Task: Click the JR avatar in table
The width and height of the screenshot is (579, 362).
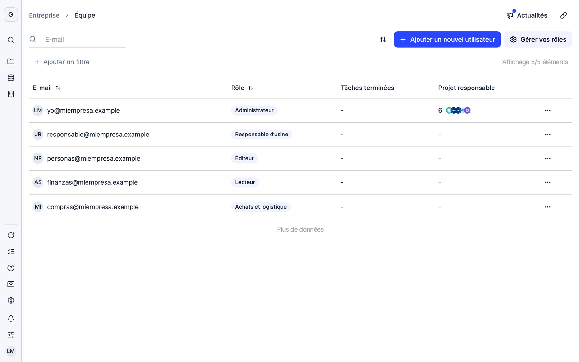Action: (x=38, y=135)
